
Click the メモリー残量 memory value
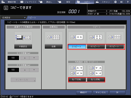pos(126,11)
